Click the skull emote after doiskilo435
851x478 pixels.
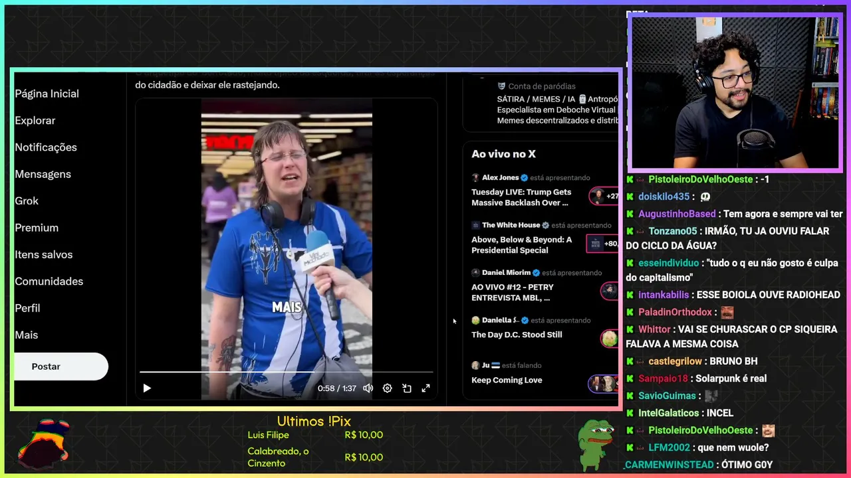pyautogui.click(x=705, y=197)
